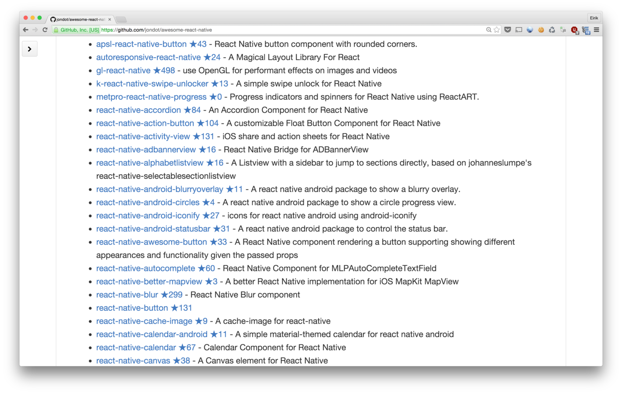
Task: Click text 'React Native Blur component'
Action: click(x=245, y=295)
